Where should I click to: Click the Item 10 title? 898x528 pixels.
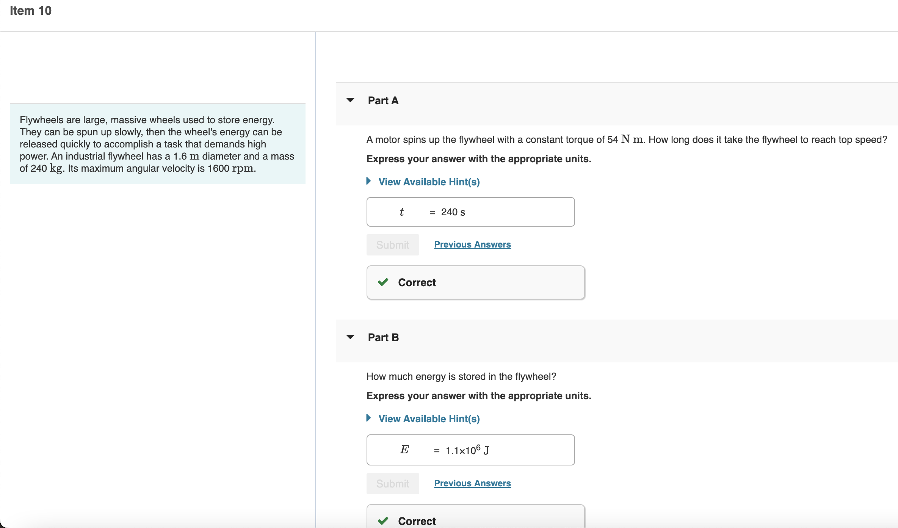(30, 11)
